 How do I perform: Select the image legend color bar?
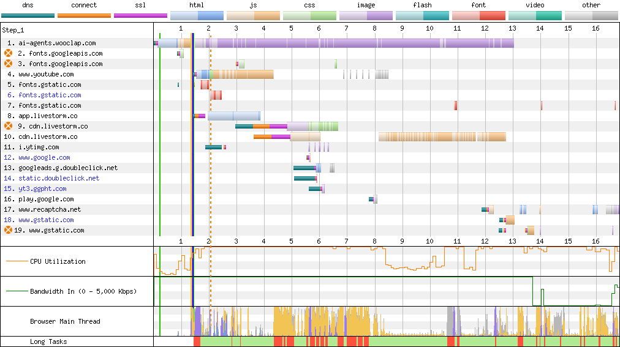[x=366, y=15]
